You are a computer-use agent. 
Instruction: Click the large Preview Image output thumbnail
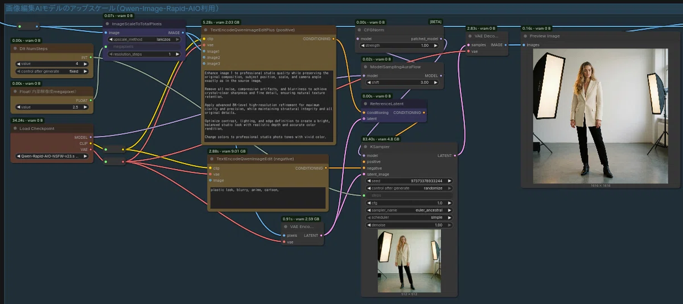pos(600,116)
